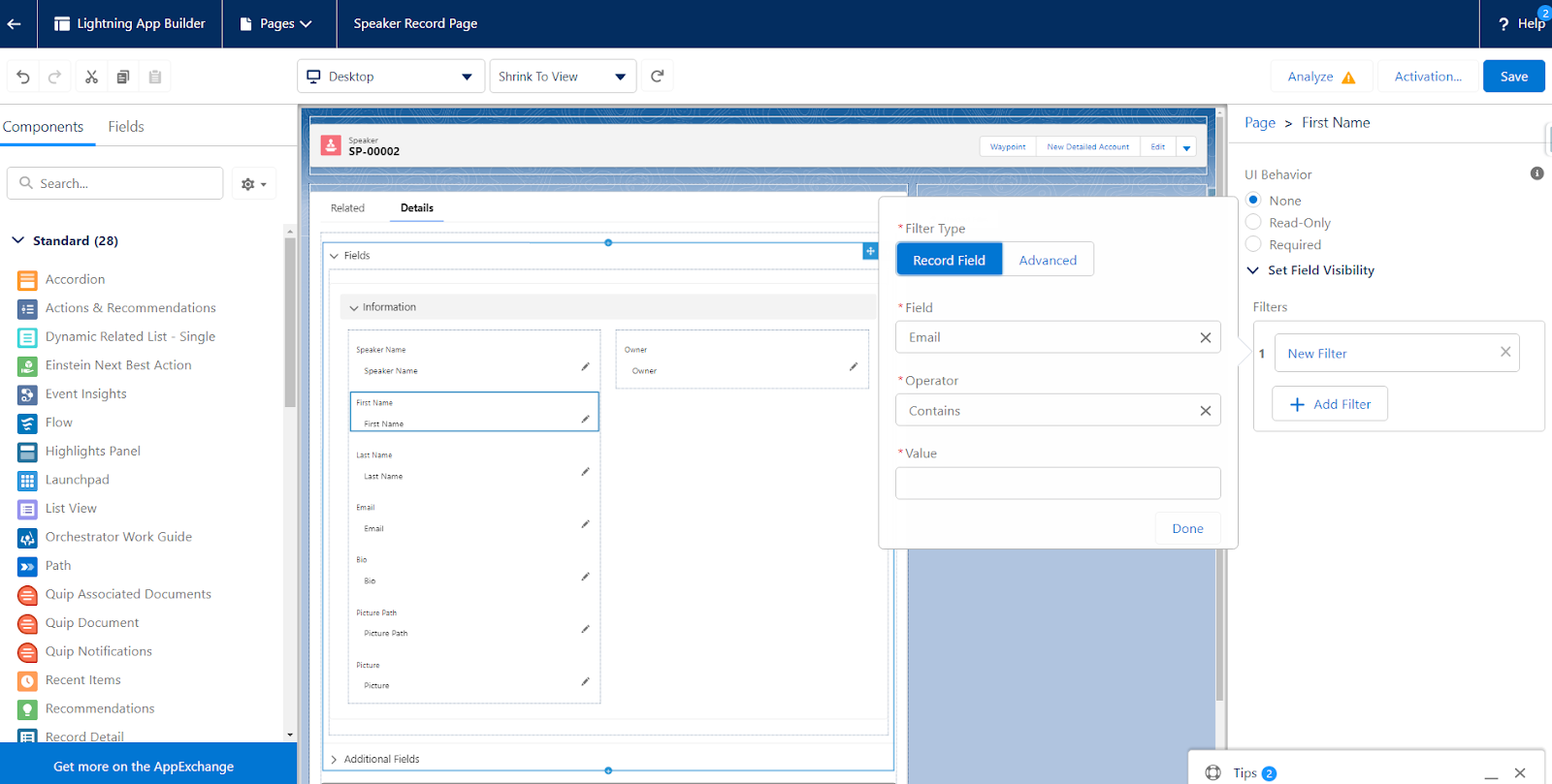
Task: Open the Help menu
Action: click(x=1521, y=23)
